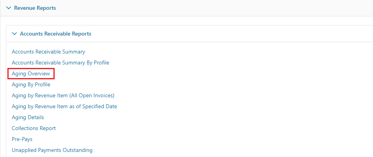Choose the report listed just above Pre-Pays
Viewport: 373px width, 157px height.
coord(34,128)
